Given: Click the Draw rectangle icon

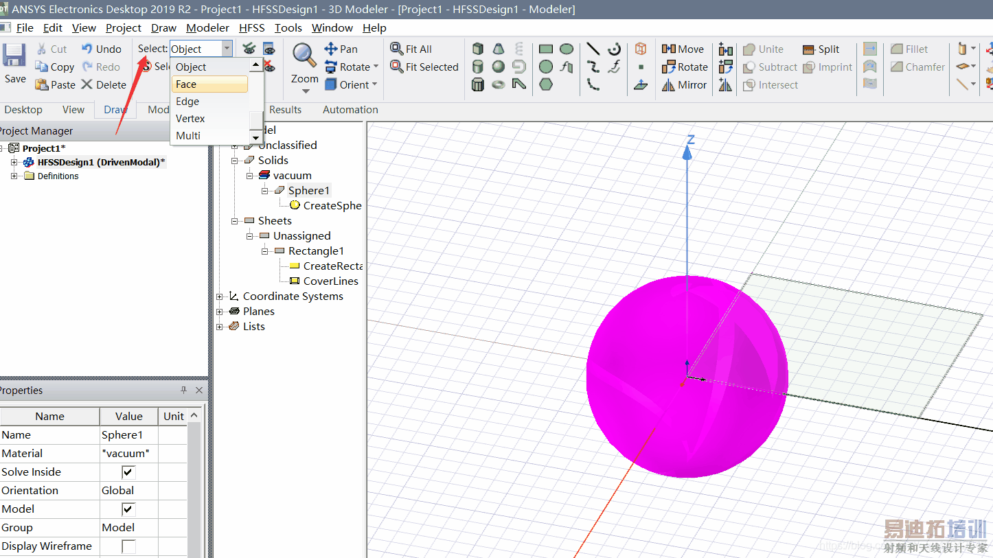Looking at the screenshot, I should pyautogui.click(x=546, y=49).
